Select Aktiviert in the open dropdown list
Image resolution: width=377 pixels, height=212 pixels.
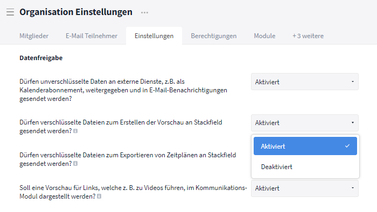[x=305, y=146]
